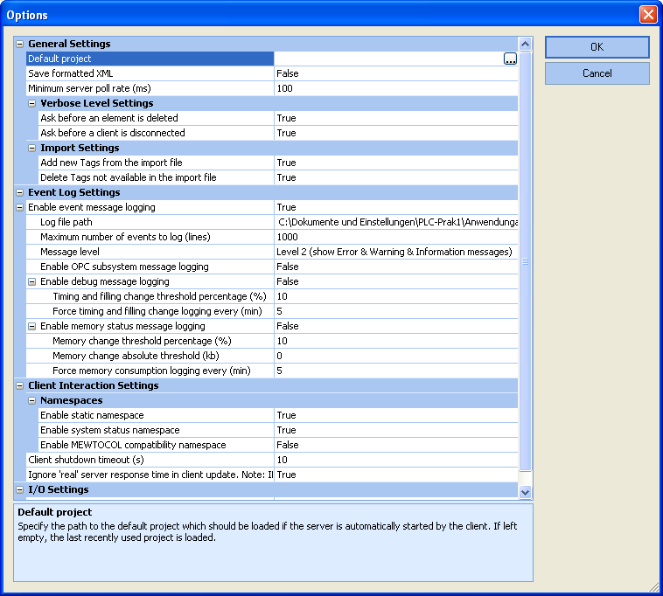Collapse the Verbose Level Settings group

click(31, 103)
